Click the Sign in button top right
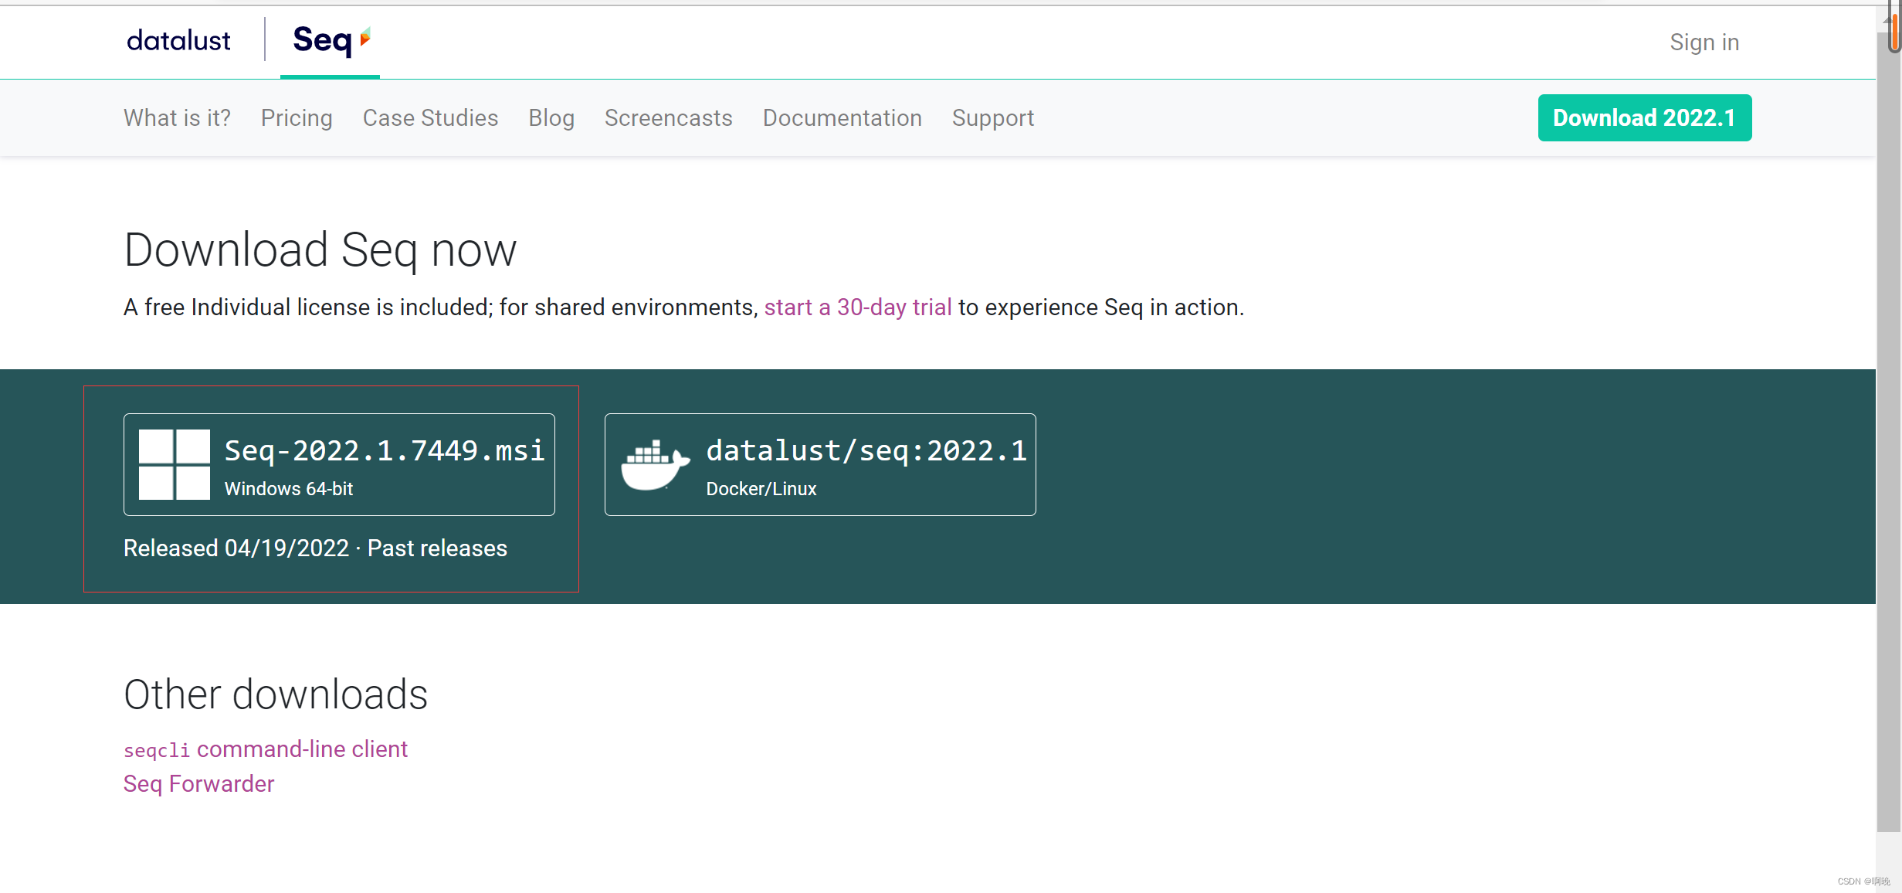This screenshot has width=1902, height=893. point(1704,41)
